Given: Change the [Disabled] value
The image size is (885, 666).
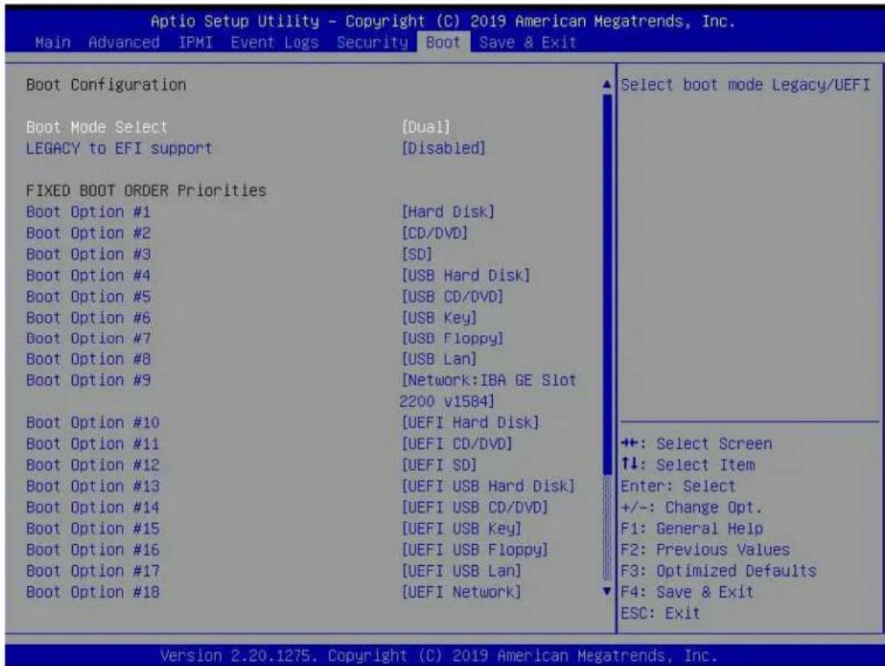Looking at the screenshot, I should coord(443,148).
